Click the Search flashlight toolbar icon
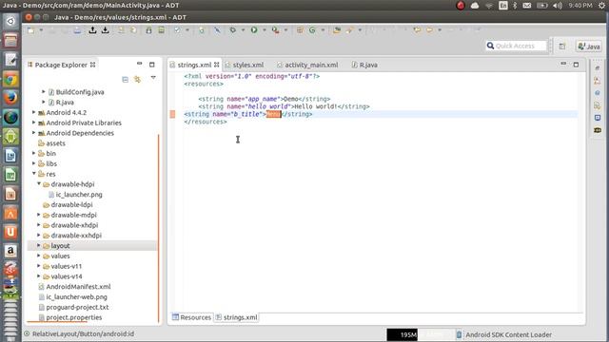The width and height of the screenshot is (609, 342). [349, 29]
